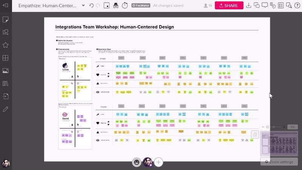Open Zoom settings
Screen dimensions: 302x170
[279, 162]
